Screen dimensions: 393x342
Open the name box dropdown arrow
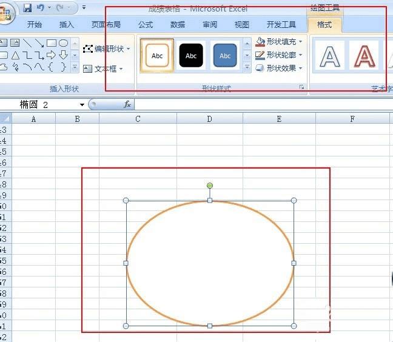point(82,105)
